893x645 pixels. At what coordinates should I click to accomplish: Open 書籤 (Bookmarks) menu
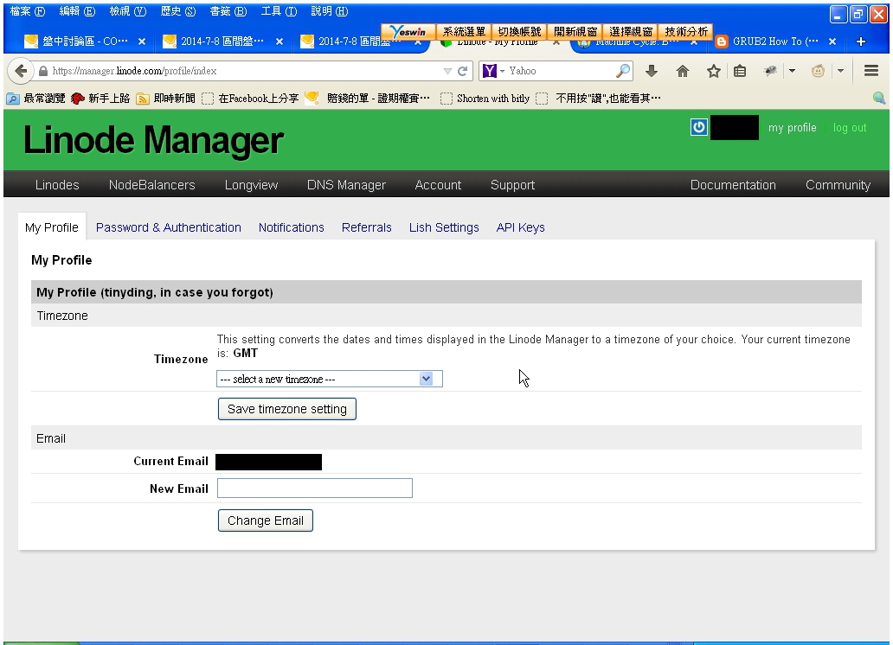coord(228,11)
